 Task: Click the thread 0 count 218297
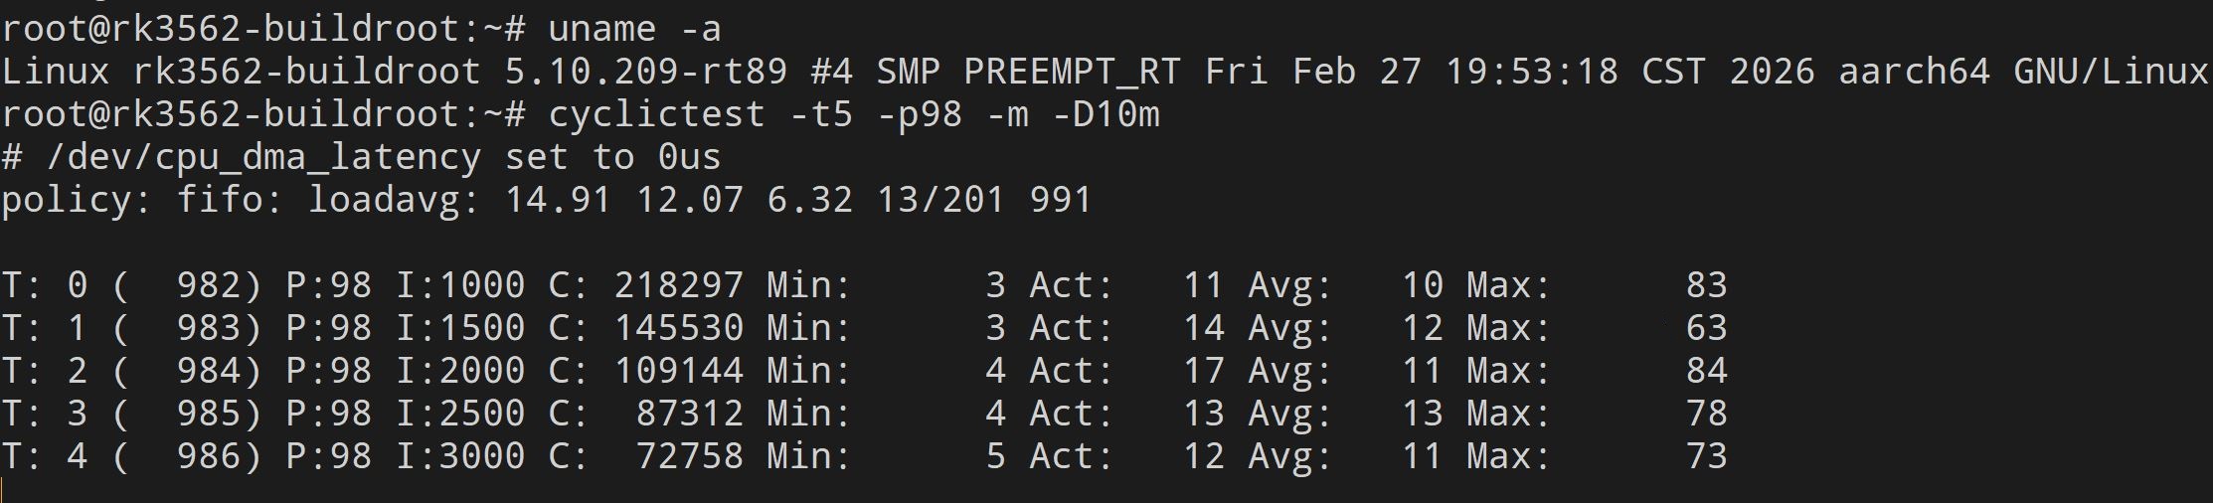pos(678,285)
